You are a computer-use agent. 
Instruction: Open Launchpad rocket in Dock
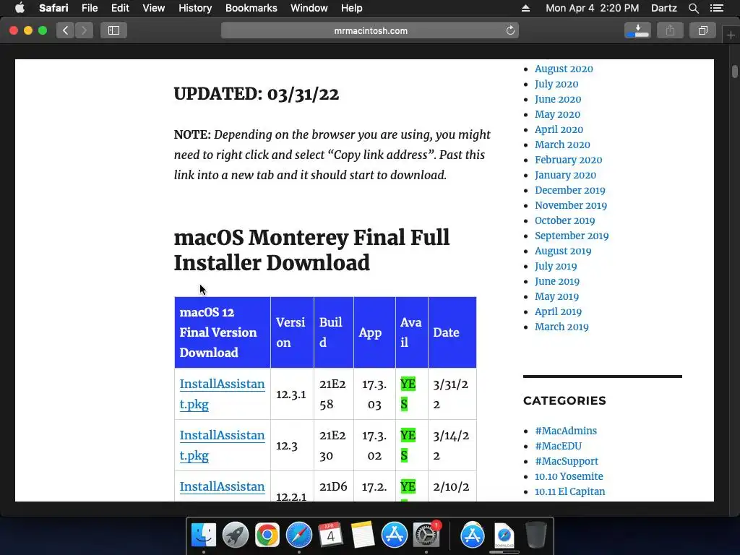(x=235, y=535)
